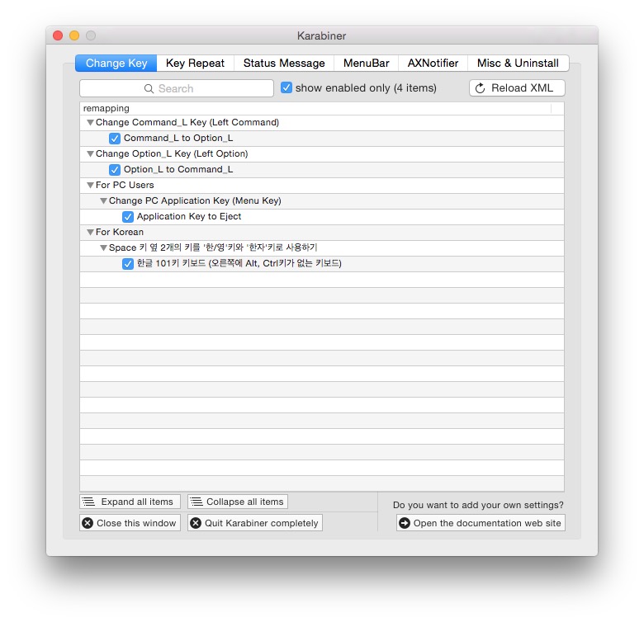Click Close this window button

[130, 523]
